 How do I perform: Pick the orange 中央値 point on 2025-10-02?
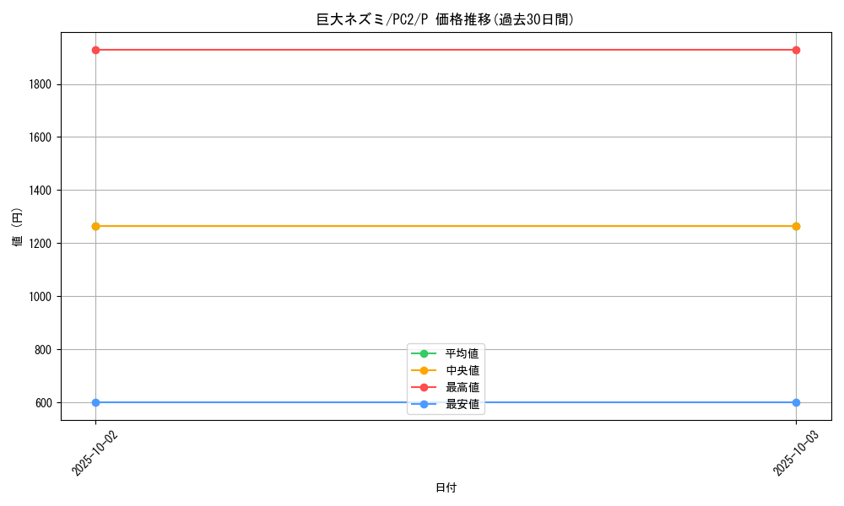coord(95,226)
